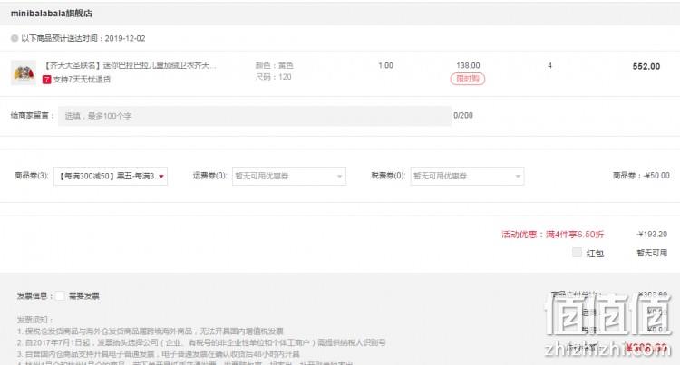The width and height of the screenshot is (680, 365).
Task: Select the subtotal 552.00 text
Action: click(646, 67)
